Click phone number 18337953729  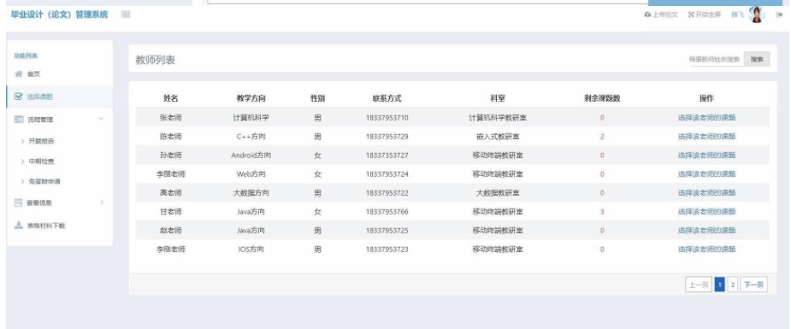click(x=387, y=137)
